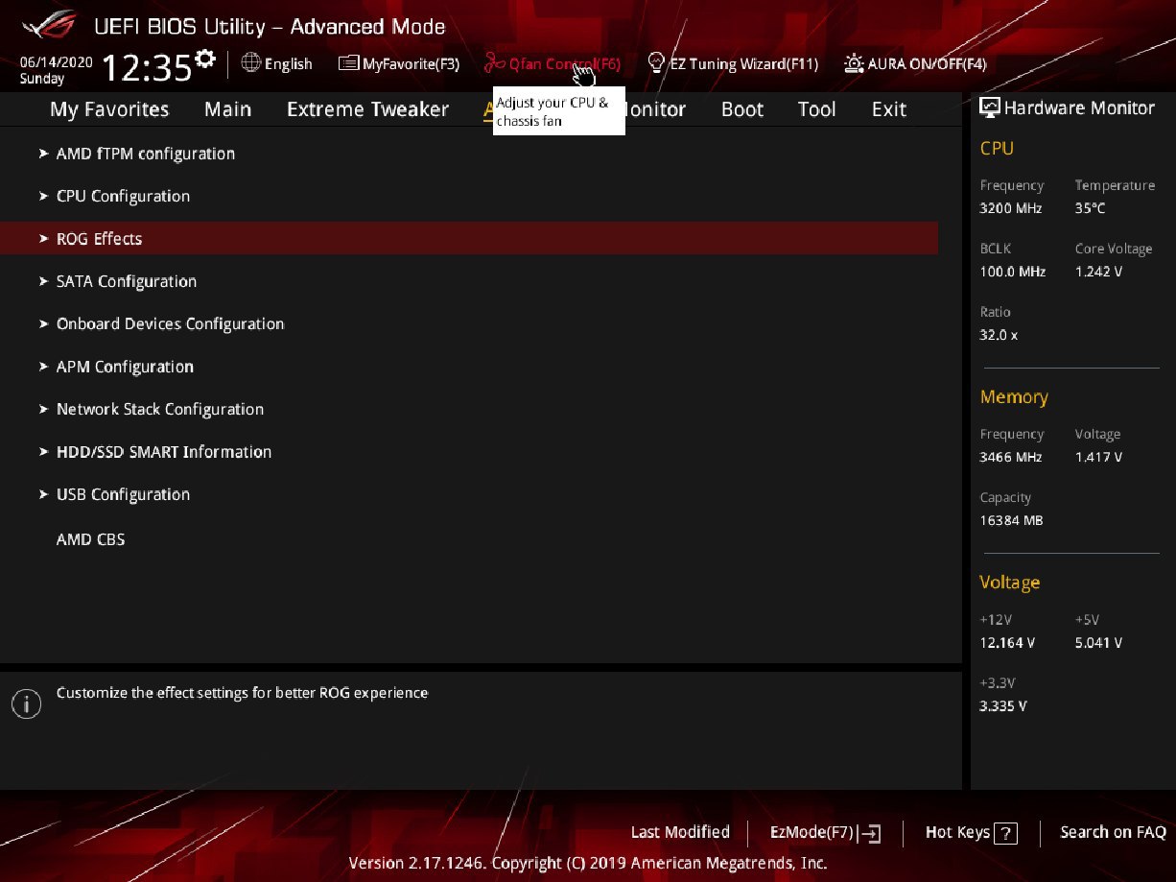The height and width of the screenshot is (882, 1176).
Task: Select English language option
Action: click(x=289, y=64)
